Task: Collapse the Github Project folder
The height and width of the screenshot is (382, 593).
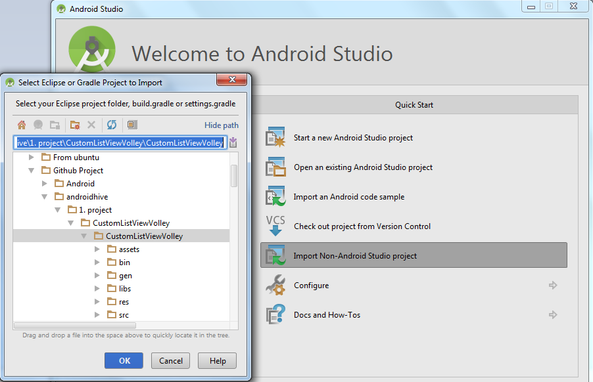Action: tap(32, 170)
